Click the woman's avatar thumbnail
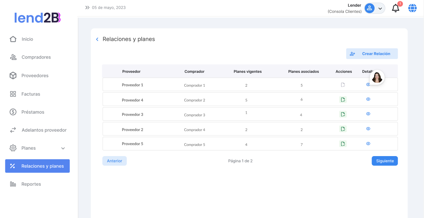This screenshot has height=218, width=424. (377, 77)
